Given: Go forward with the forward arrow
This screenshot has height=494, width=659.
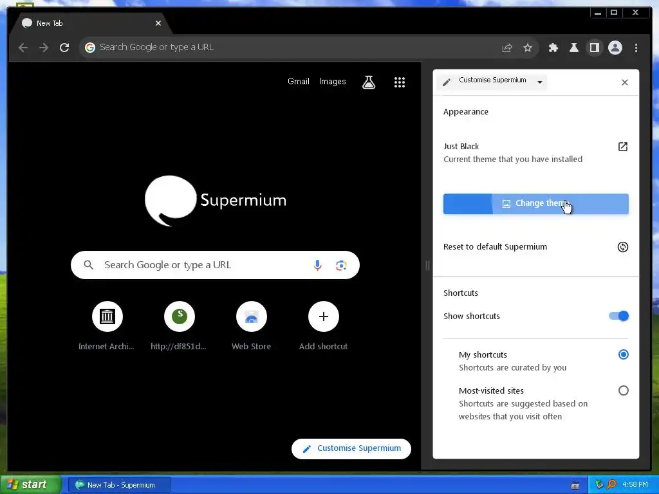Looking at the screenshot, I should 44,48.
